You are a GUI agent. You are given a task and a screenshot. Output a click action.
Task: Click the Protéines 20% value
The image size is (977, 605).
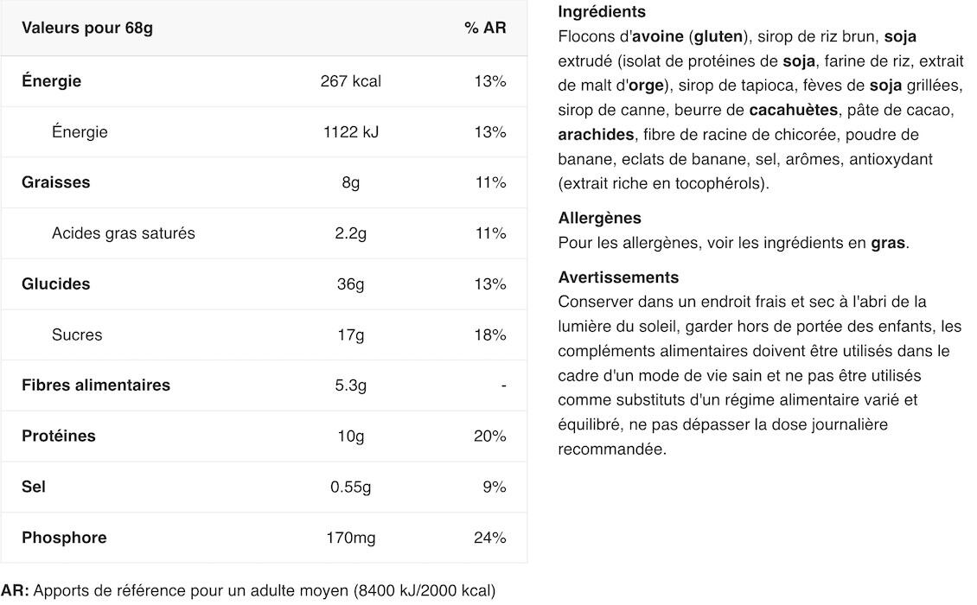pos(489,436)
